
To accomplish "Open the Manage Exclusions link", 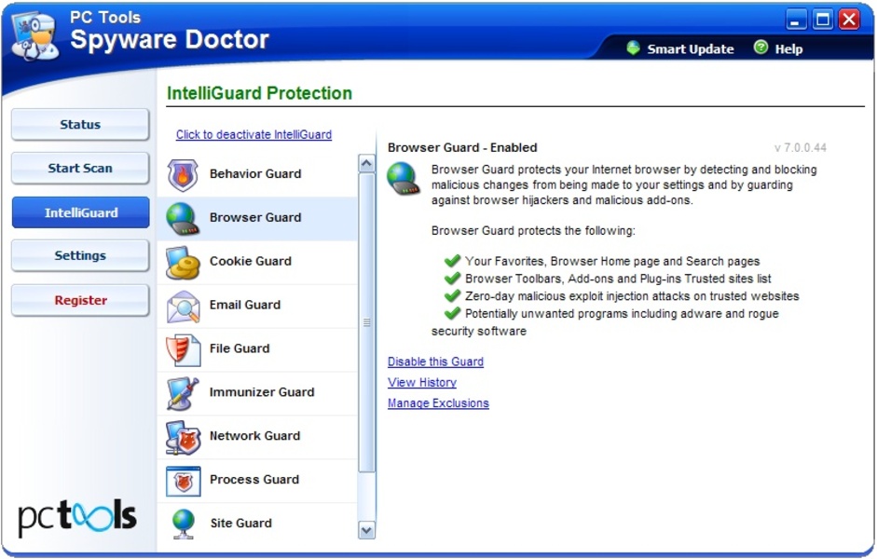I will pyautogui.click(x=438, y=403).
